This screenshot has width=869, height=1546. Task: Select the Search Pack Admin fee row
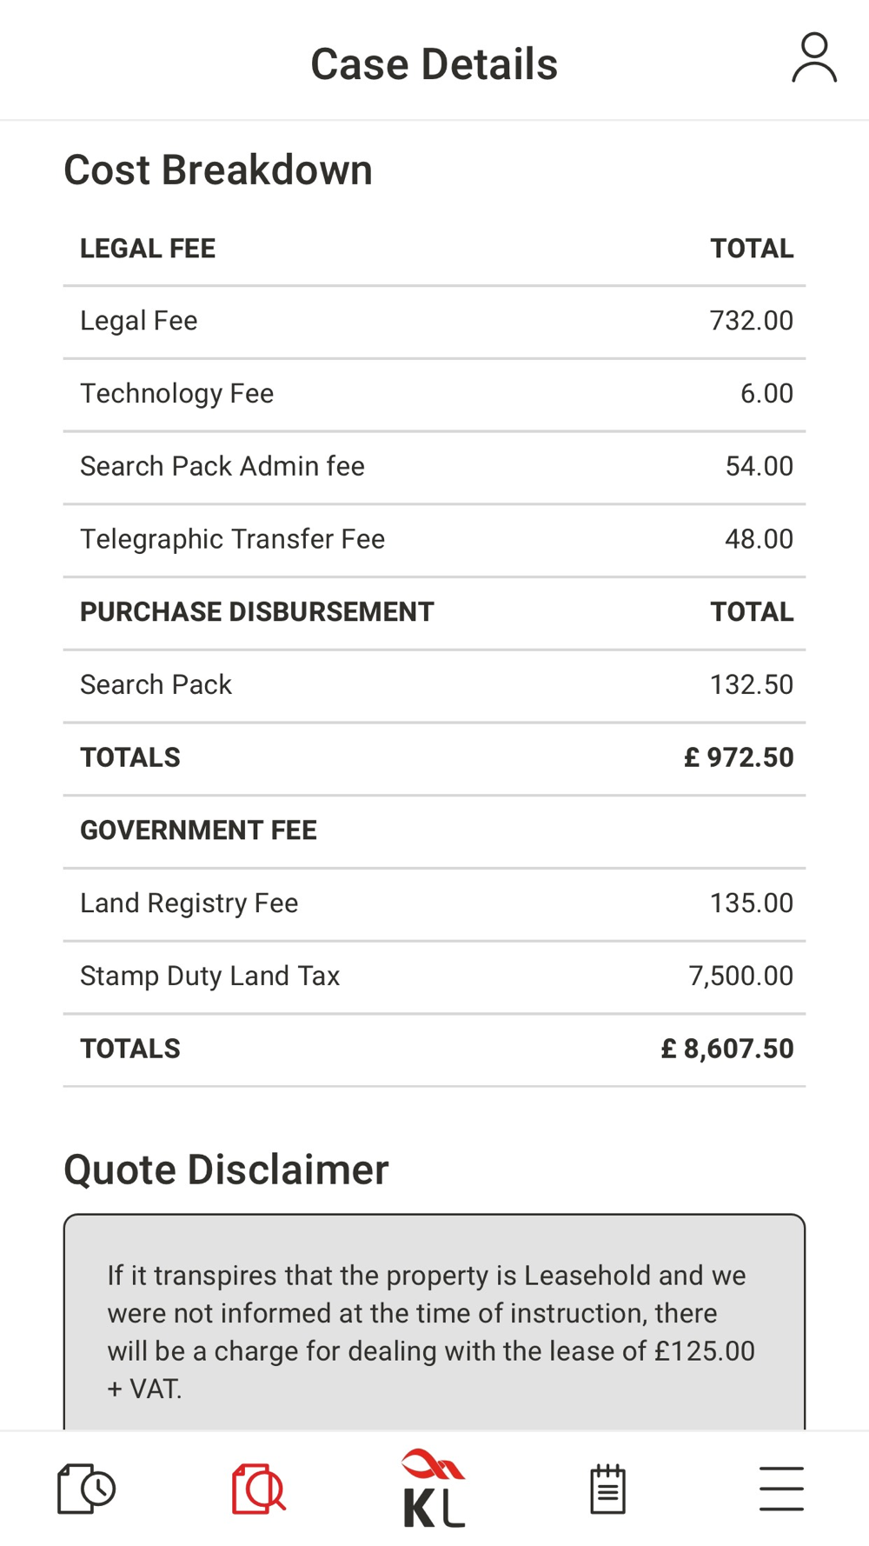[x=434, y=467]
